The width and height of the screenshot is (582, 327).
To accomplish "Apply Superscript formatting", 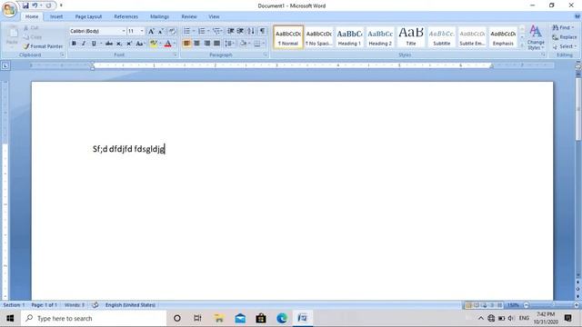I will click(x=129, y=44).
